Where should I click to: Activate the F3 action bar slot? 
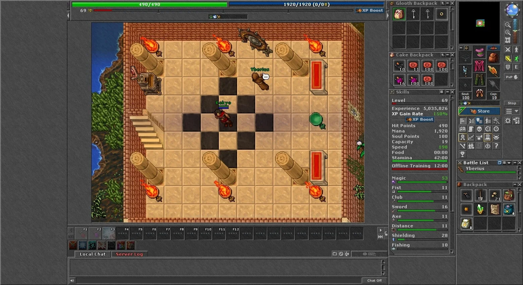tap(109, 233)
